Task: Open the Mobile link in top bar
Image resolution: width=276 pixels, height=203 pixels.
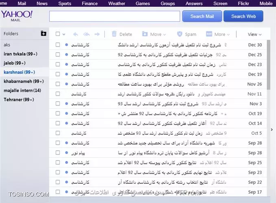Action: pyautogui.click(x=266, y=3)
